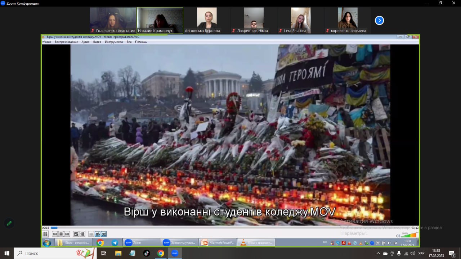Open notification center with 2 alerts
461x259 pixels.
(x=452, y=253)
